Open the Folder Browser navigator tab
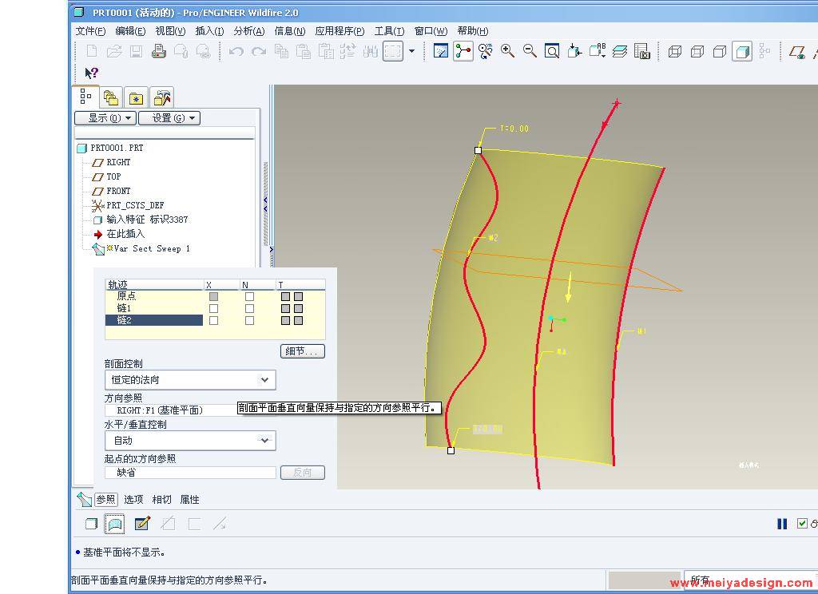818x594 pixels. coord(110,97)
